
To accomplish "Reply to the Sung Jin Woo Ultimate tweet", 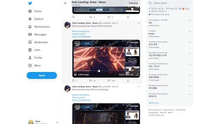I will 74,81.
